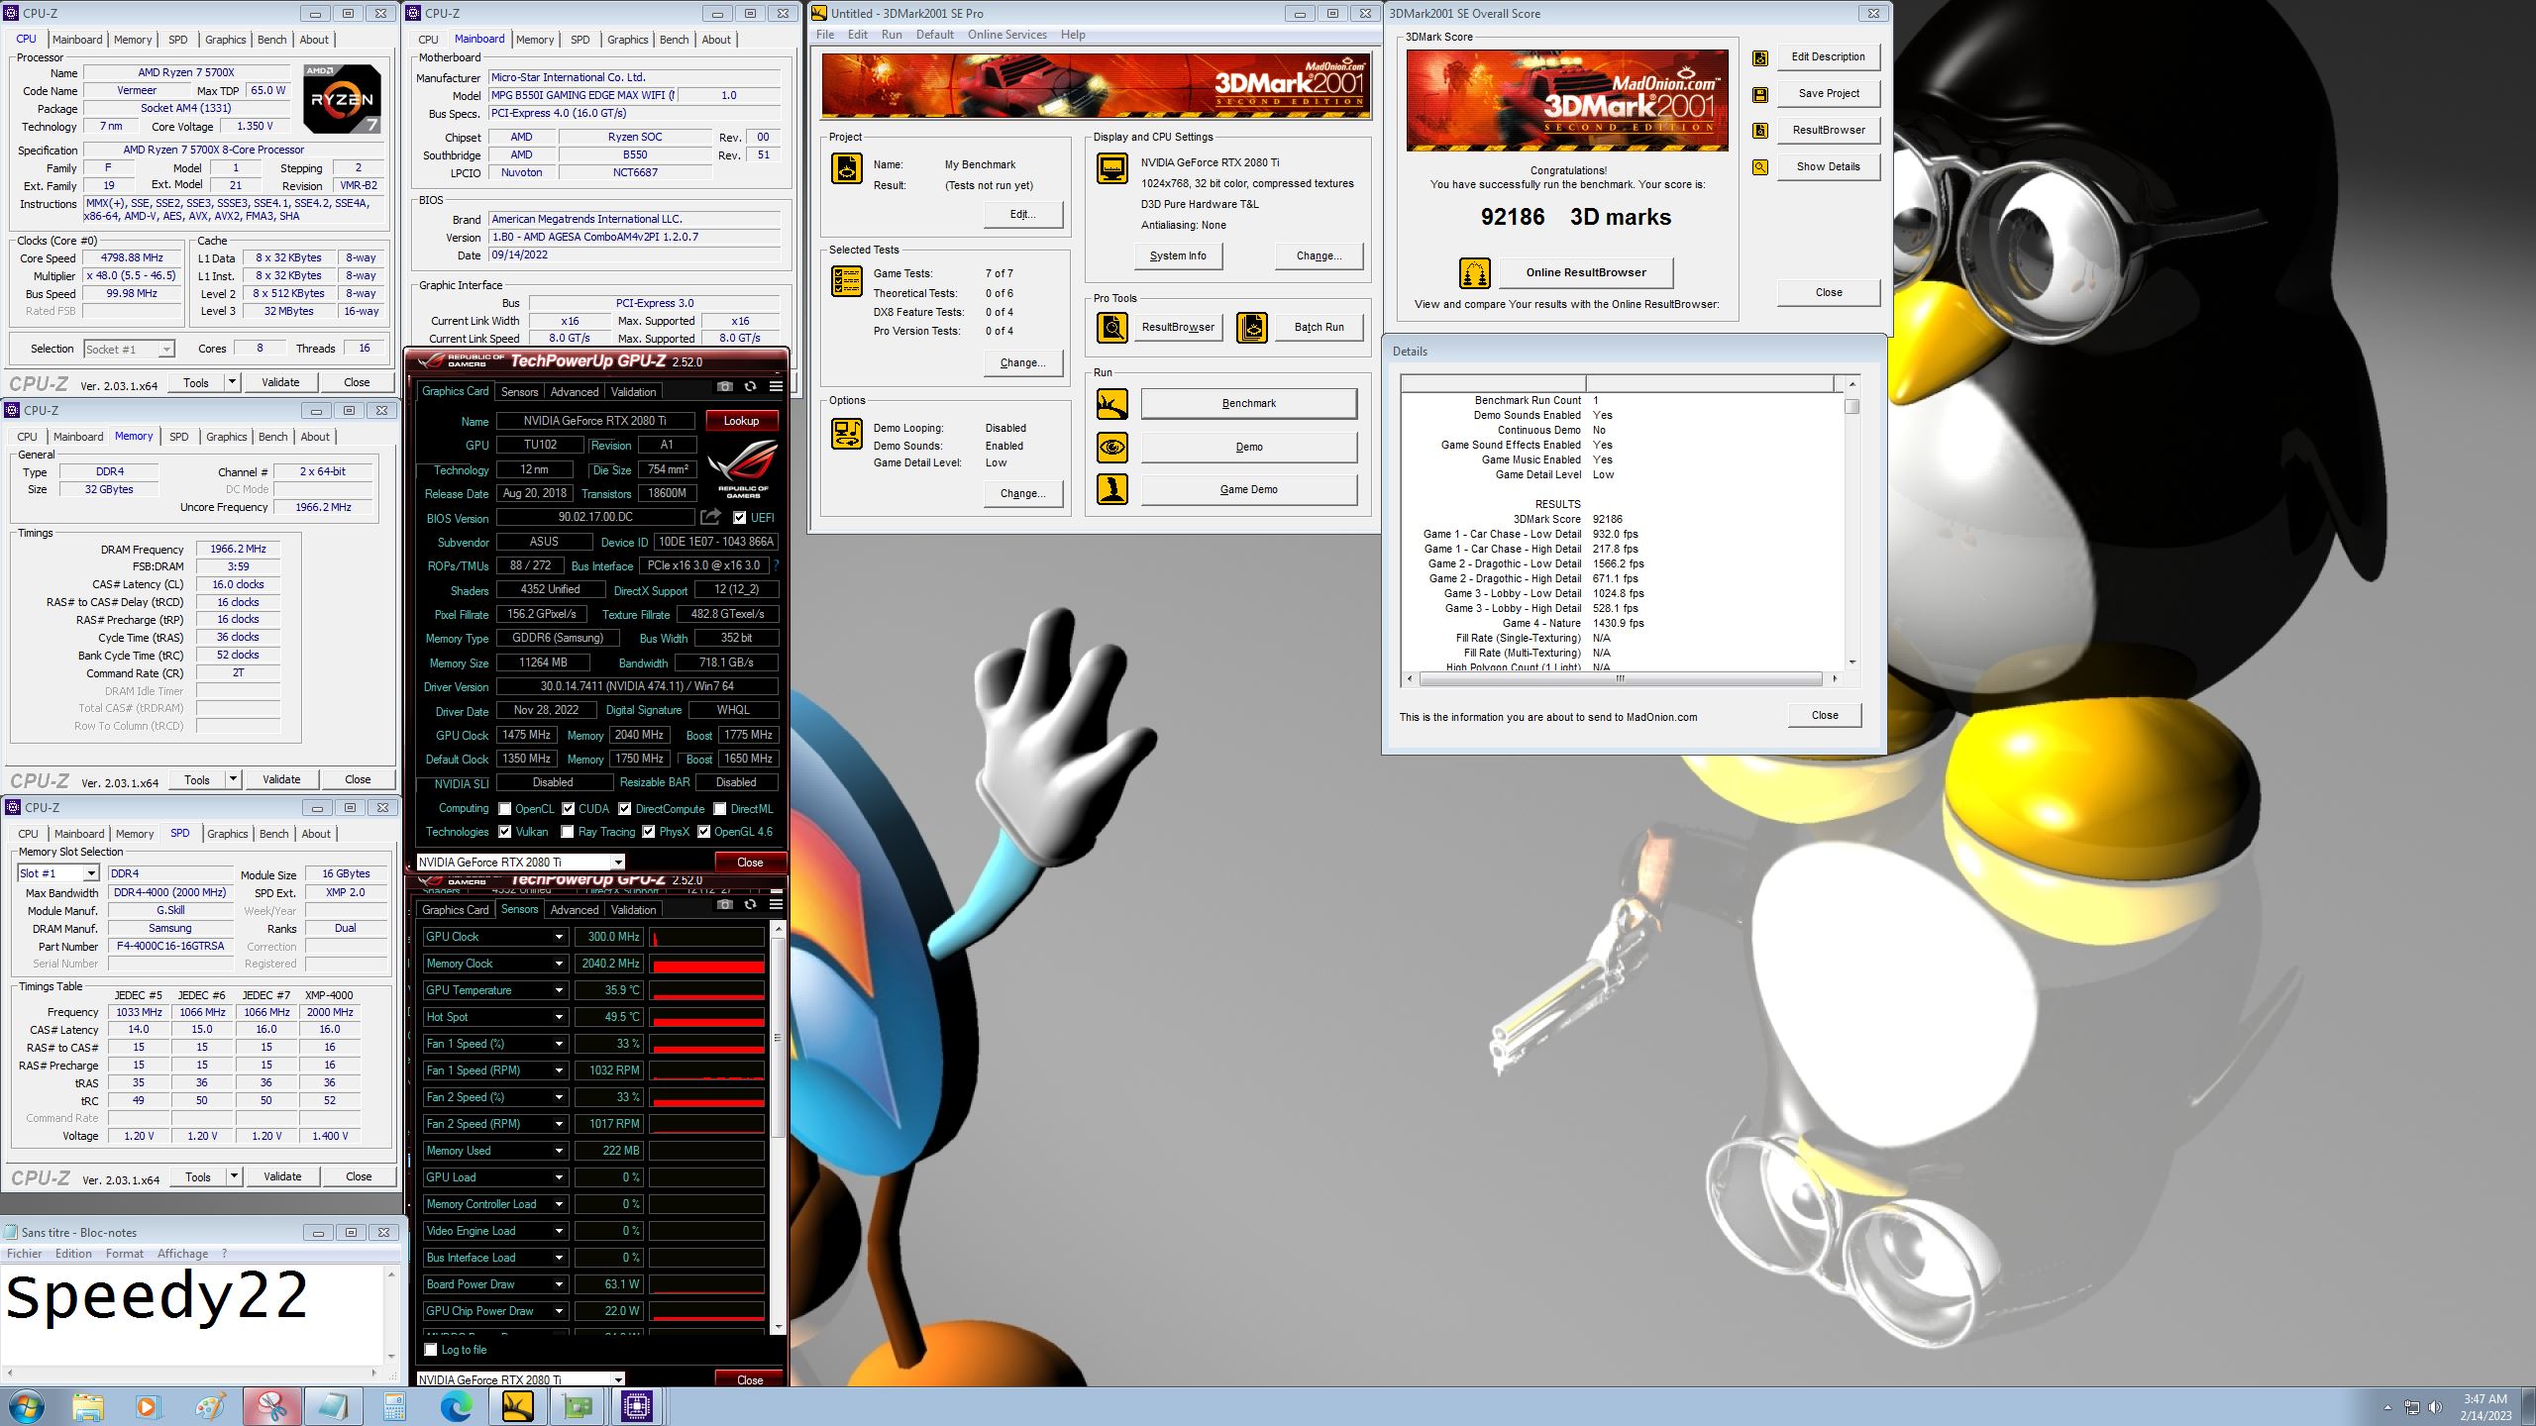Screen dimensions: 2536x1426
Task: Switch to the Bench tab in top-left CPU-Z
Action: point(271,40)
